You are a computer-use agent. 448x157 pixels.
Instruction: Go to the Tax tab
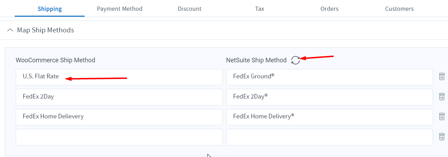259,9
